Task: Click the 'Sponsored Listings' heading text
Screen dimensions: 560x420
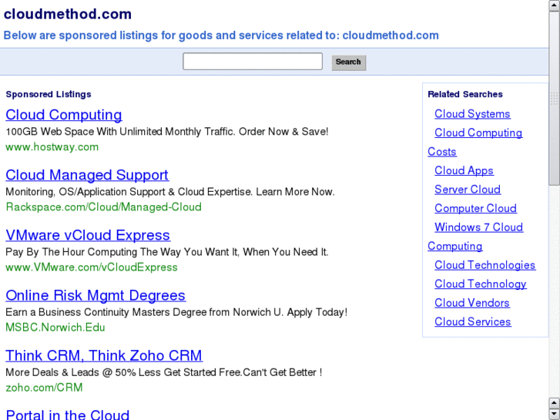Action: (49, 94)
